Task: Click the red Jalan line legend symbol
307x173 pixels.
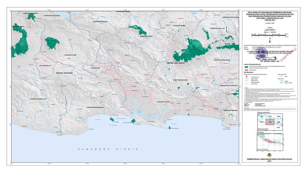Action: (x=281, y=76)
